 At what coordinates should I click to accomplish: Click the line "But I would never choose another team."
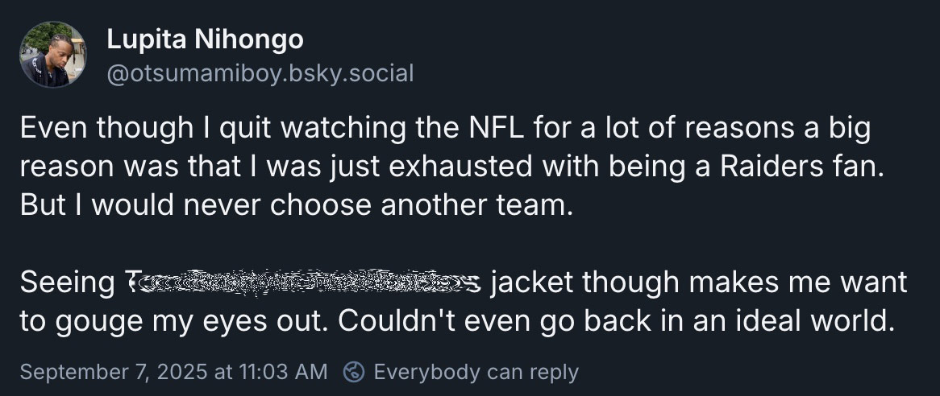click(x=295, y=205)
